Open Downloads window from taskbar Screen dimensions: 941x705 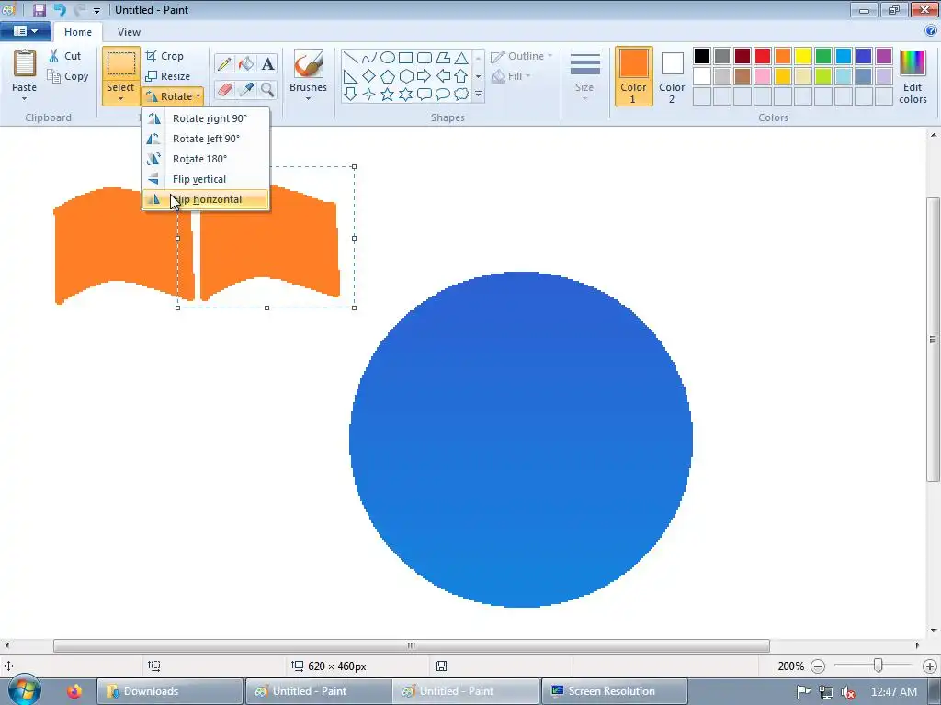point(170,691)
